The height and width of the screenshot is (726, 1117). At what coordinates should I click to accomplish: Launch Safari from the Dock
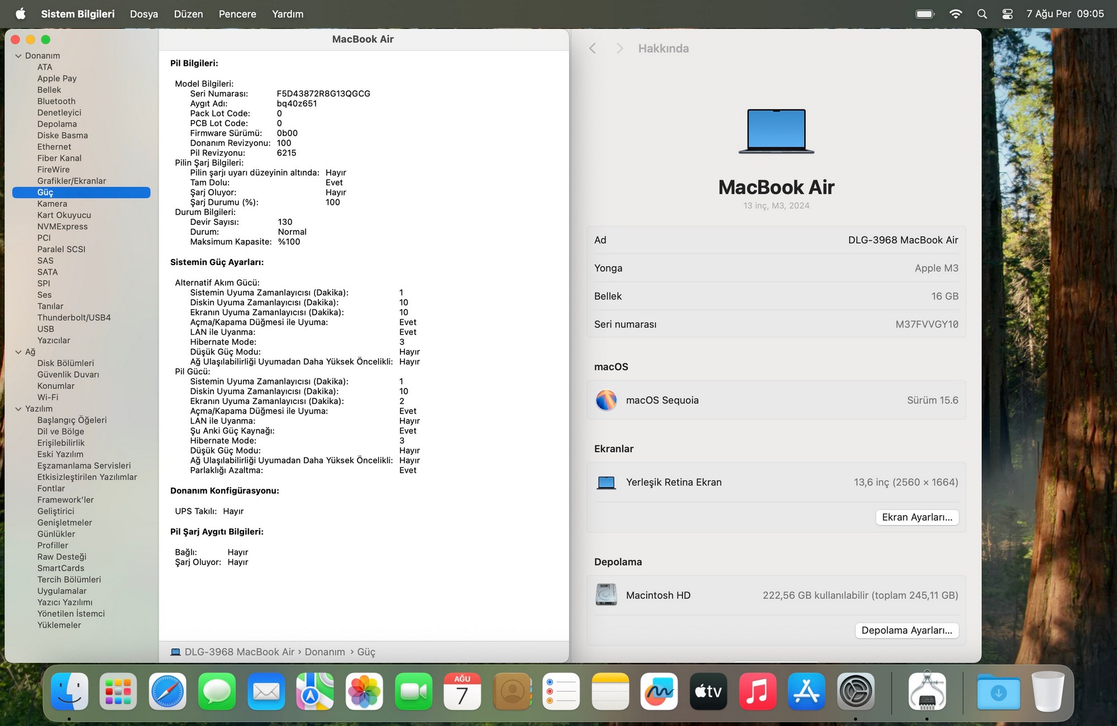coord(168,692)
